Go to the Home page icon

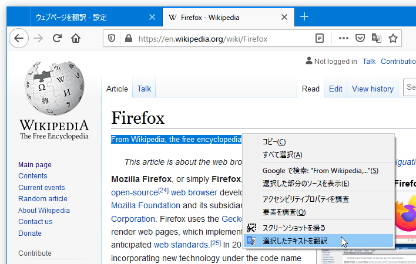[76, 38]
